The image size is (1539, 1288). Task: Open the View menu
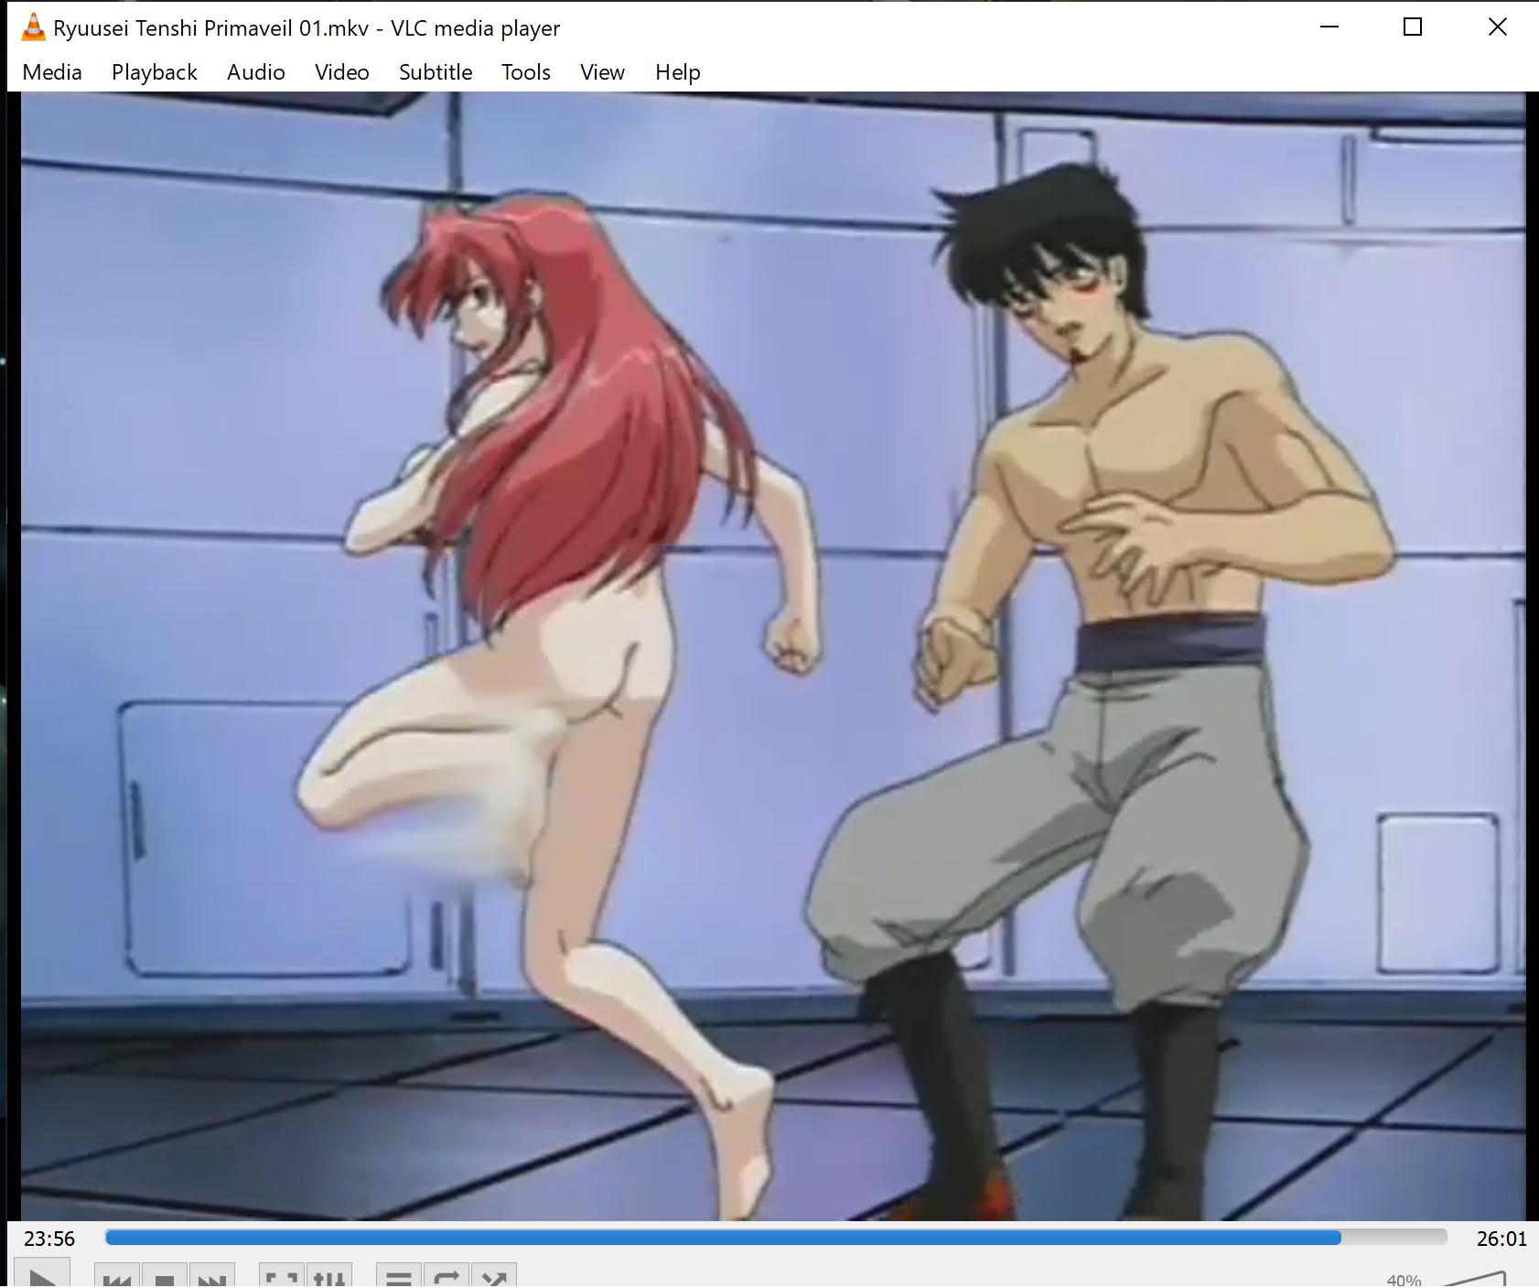click(x=602, y=72)
